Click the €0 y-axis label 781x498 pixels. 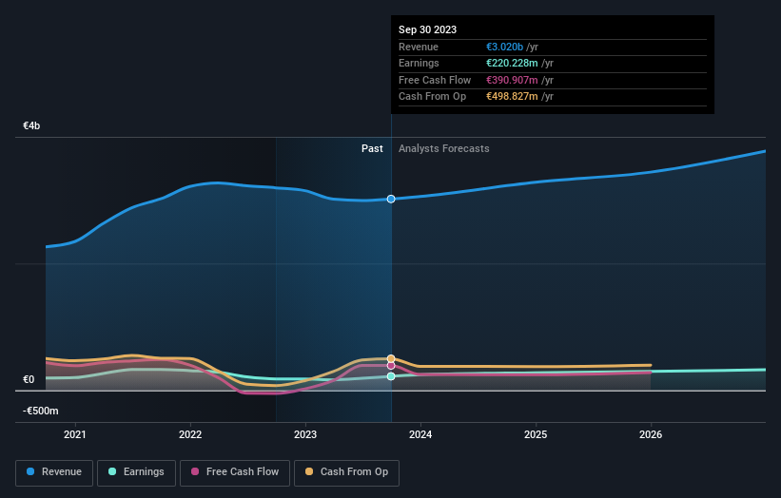[29, 379]
